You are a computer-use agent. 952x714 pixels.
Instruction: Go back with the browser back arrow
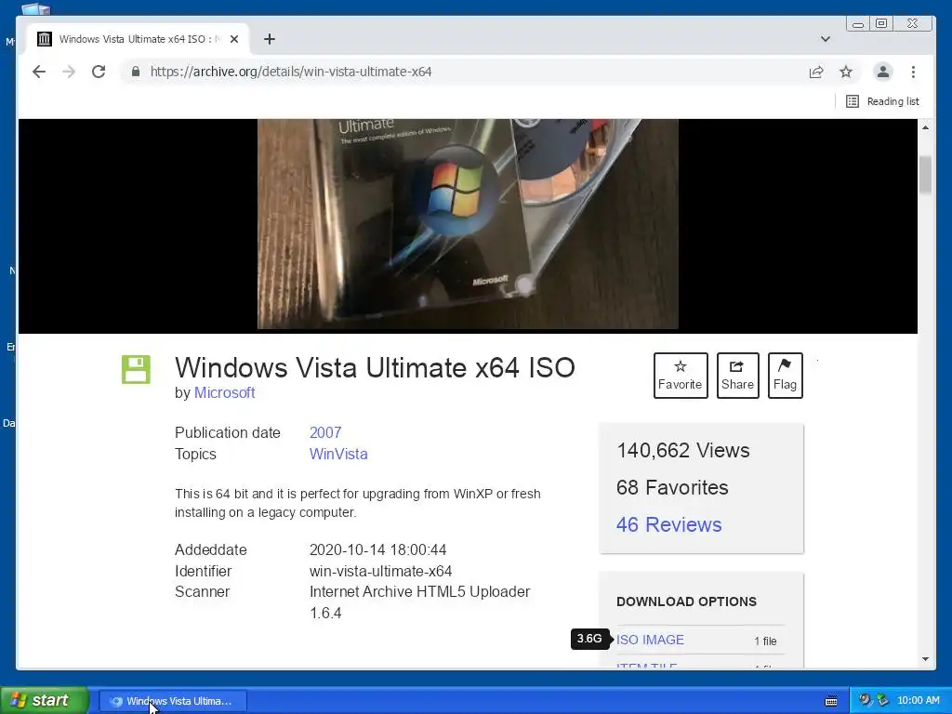[x=39, y=72]
